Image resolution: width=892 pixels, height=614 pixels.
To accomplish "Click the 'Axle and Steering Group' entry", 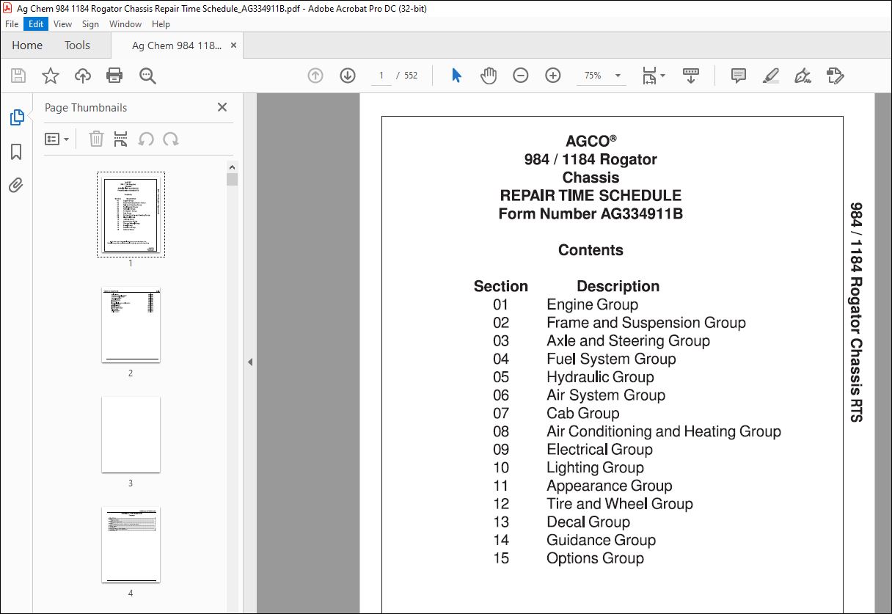I will 628,341.
